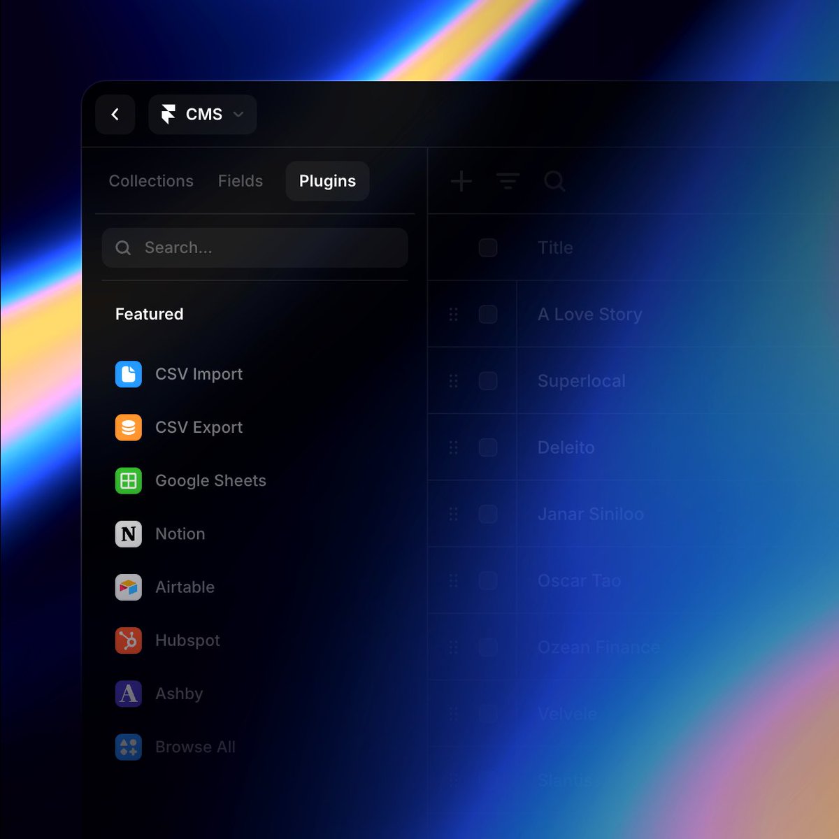The image size is (839, 839).
Task: Click the magnifier icon in the plugin search box
Action: coord(123,248)
